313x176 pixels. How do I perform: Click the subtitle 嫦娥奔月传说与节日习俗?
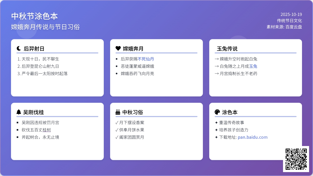pos(45,27)
